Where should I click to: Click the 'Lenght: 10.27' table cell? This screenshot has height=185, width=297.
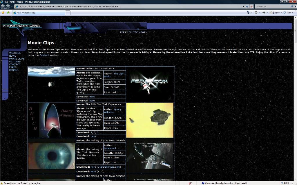pyautogui.click(x=114, y=82)
